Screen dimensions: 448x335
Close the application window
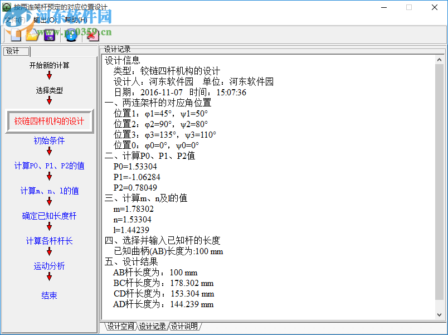[434, 7]
